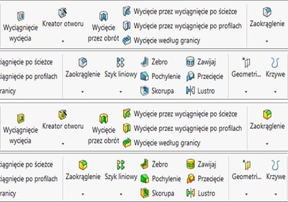
Task: Select the green Lustro mirror icon
Action: [x=191, y=193]
